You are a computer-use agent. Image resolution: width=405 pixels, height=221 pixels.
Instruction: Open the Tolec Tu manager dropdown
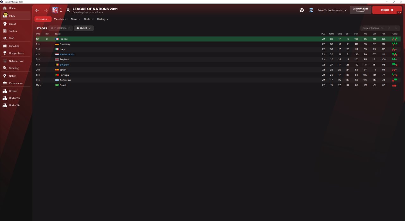pyautogui.click(x=332, y=10)
